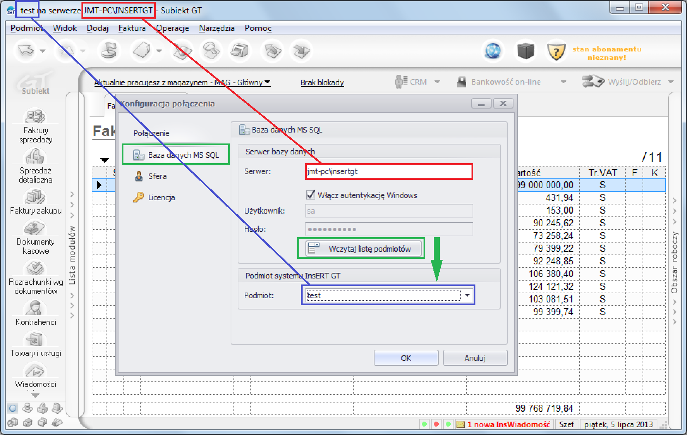Click the red status indicator in status bar
Image resolution: width=687 pixels, height=435 pixels.
click(436, 424)
